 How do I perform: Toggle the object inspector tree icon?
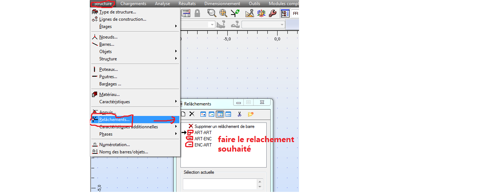tap(285, 13)
